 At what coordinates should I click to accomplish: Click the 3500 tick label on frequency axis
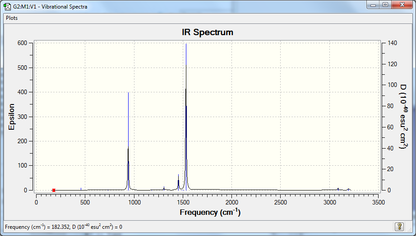pos(379,202)
